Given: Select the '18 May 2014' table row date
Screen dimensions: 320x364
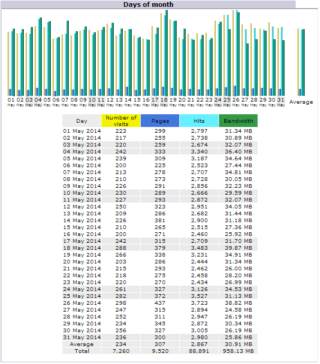Looking at the screenshot, I should point(81,248).
